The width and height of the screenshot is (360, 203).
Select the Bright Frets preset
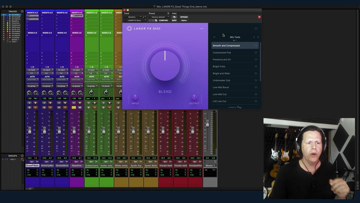click(235, 66)
